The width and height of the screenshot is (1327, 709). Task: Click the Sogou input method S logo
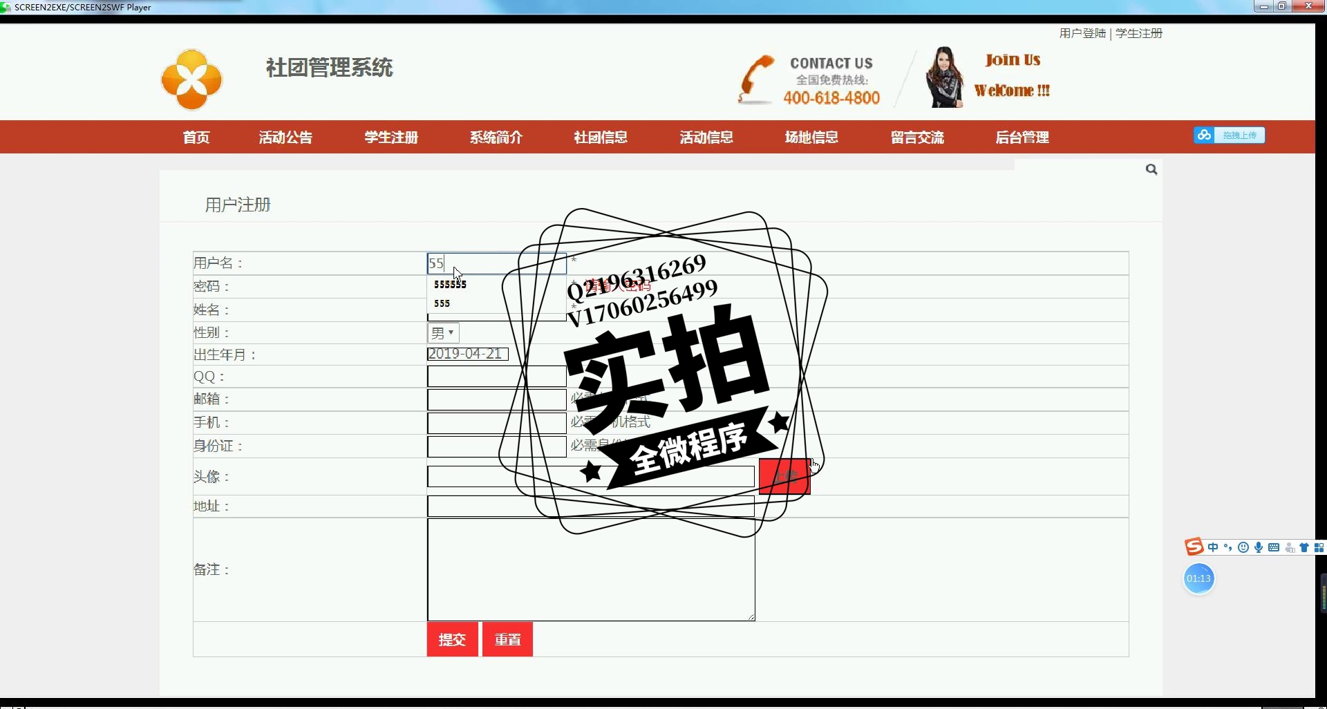[x=1194, y=547]
